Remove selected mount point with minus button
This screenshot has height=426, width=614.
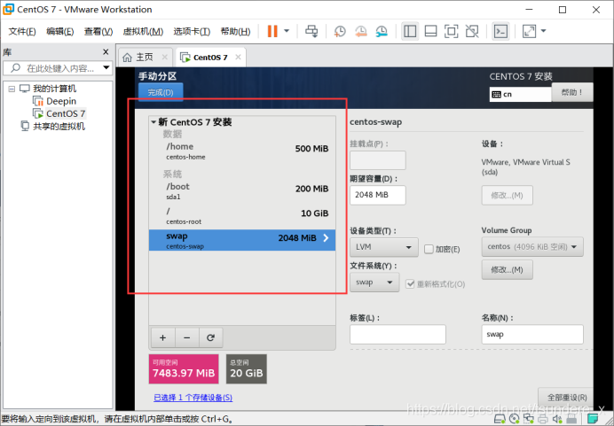click(187, 337)
